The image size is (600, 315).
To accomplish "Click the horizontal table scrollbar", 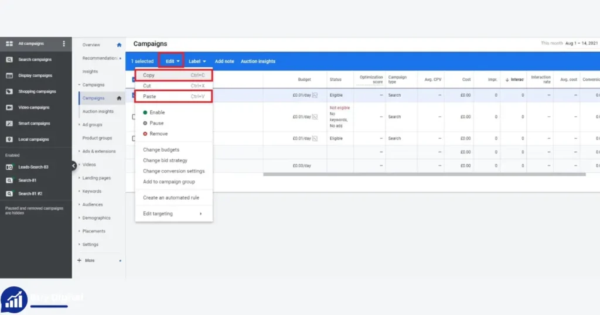I will (x=424, y=174).
